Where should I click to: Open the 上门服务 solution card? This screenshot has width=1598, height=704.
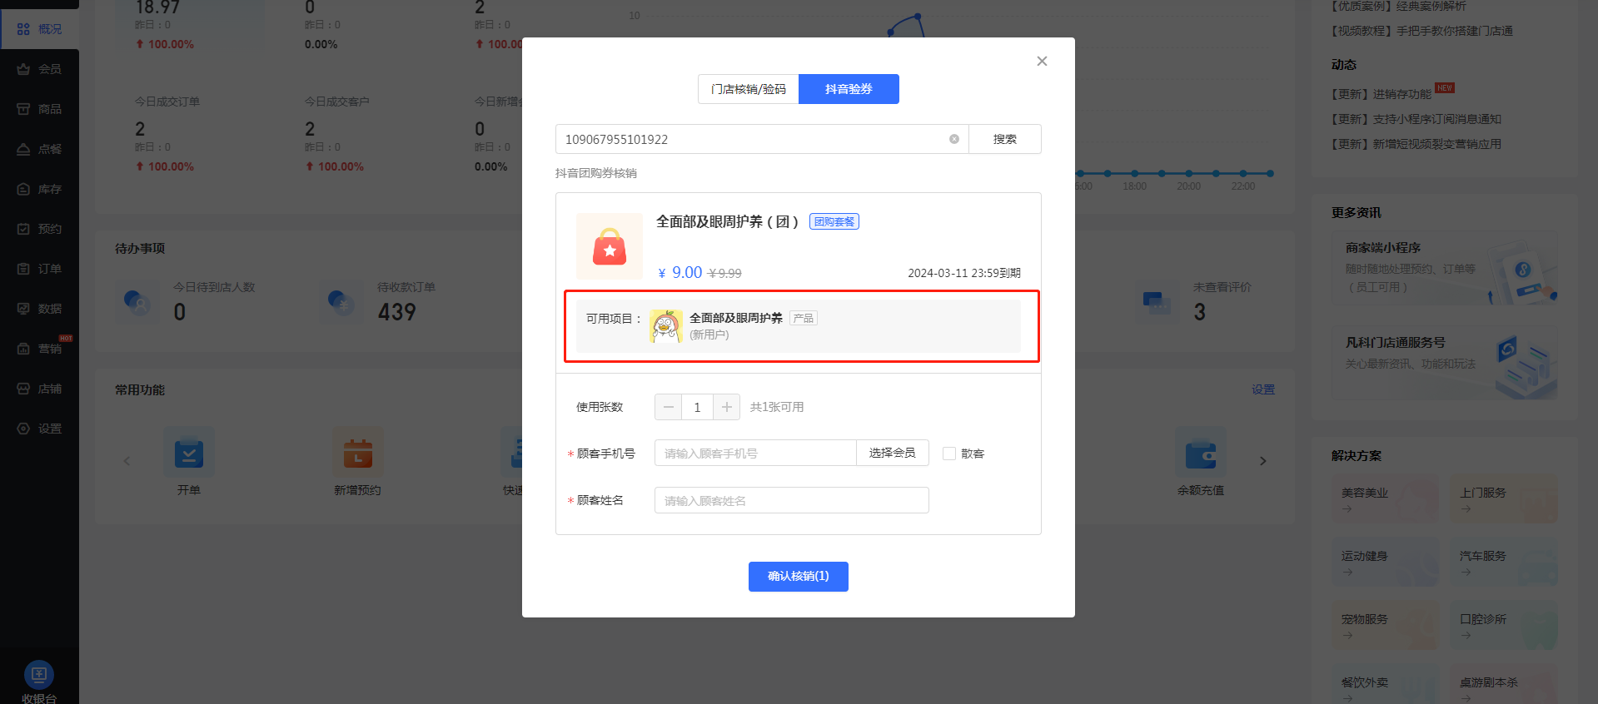click(x=1504, y=499)
